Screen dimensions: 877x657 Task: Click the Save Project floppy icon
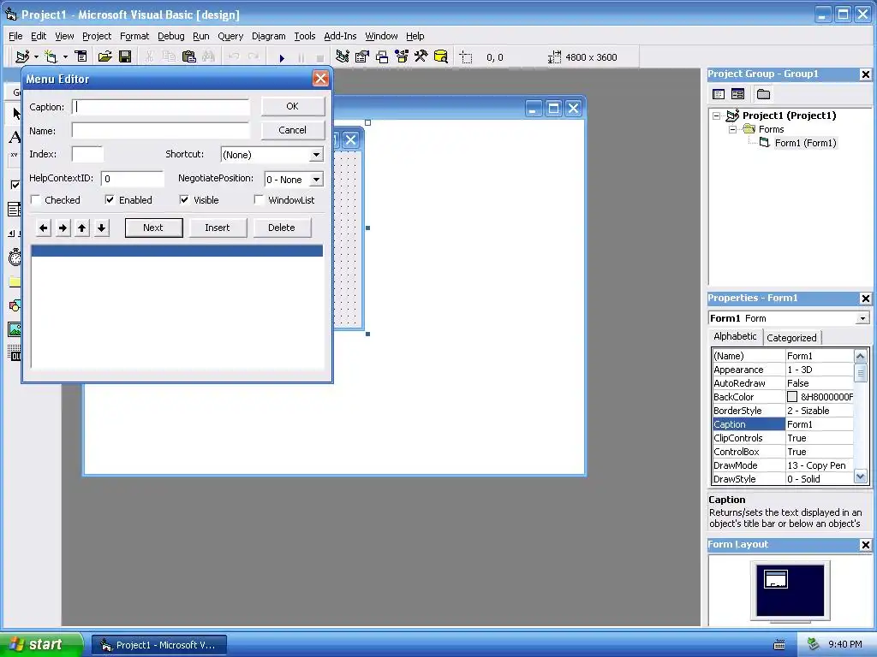click(125, 57)
